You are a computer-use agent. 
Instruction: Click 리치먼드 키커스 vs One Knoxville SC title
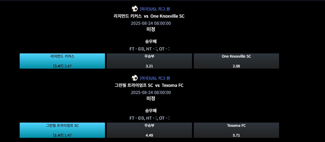pyautogui.click(x=149, y=16)
